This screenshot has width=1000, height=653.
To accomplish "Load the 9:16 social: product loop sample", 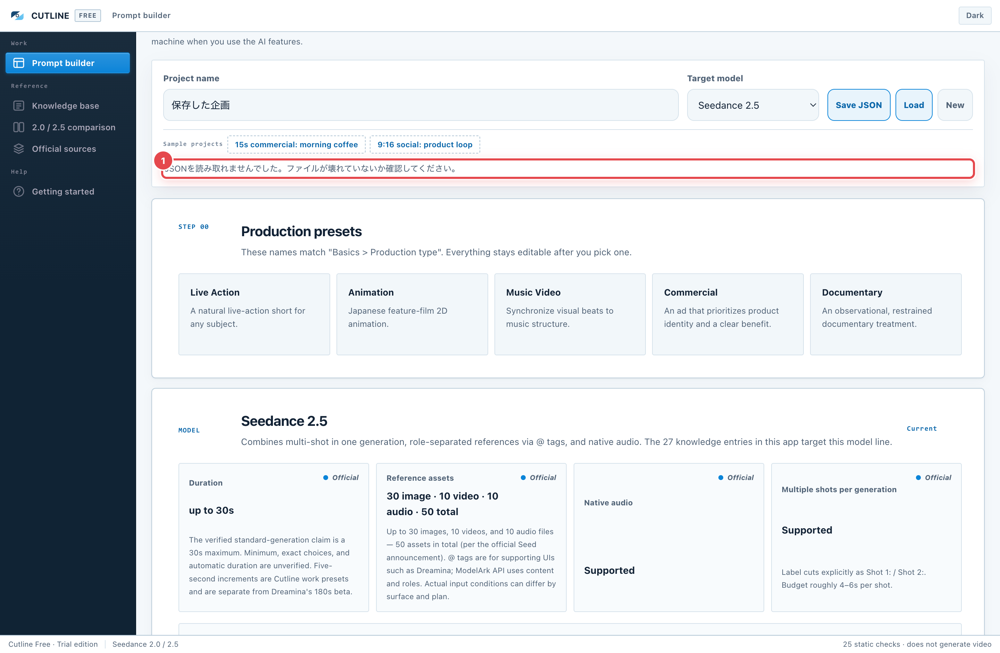I will 425,144.
